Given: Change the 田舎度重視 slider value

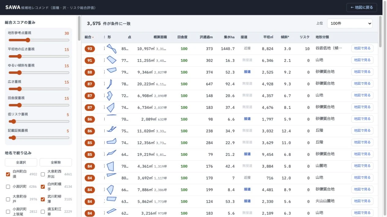Looking at the screenshot, I should [39, 105].
